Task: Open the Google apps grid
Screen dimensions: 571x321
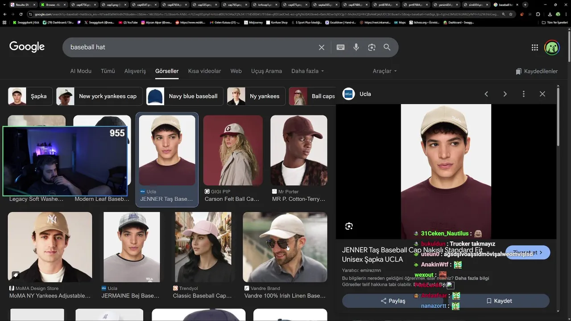Action: tap(534, 48)
